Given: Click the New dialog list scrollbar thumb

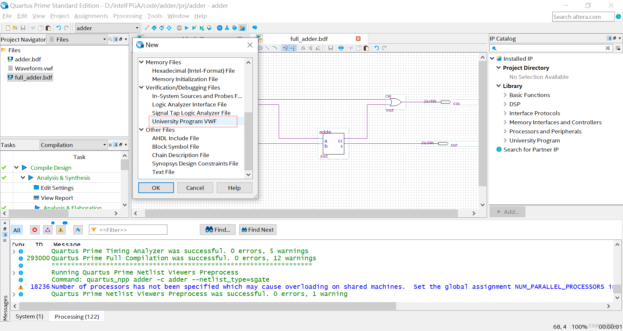Looking at the screenshot, I should point(248,141).
